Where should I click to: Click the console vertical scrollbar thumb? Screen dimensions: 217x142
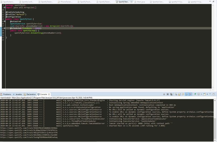coord(215,129)
